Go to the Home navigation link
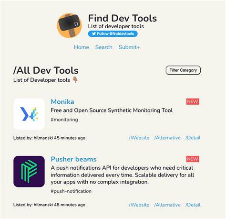 [82, 47]
